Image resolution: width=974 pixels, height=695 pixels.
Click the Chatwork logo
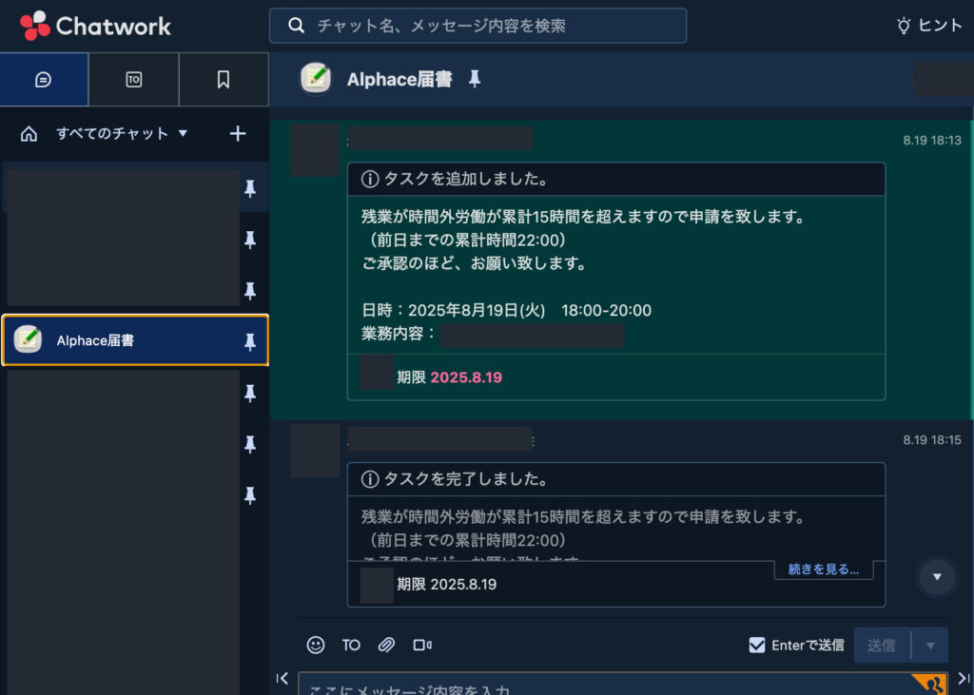point(96,26)
